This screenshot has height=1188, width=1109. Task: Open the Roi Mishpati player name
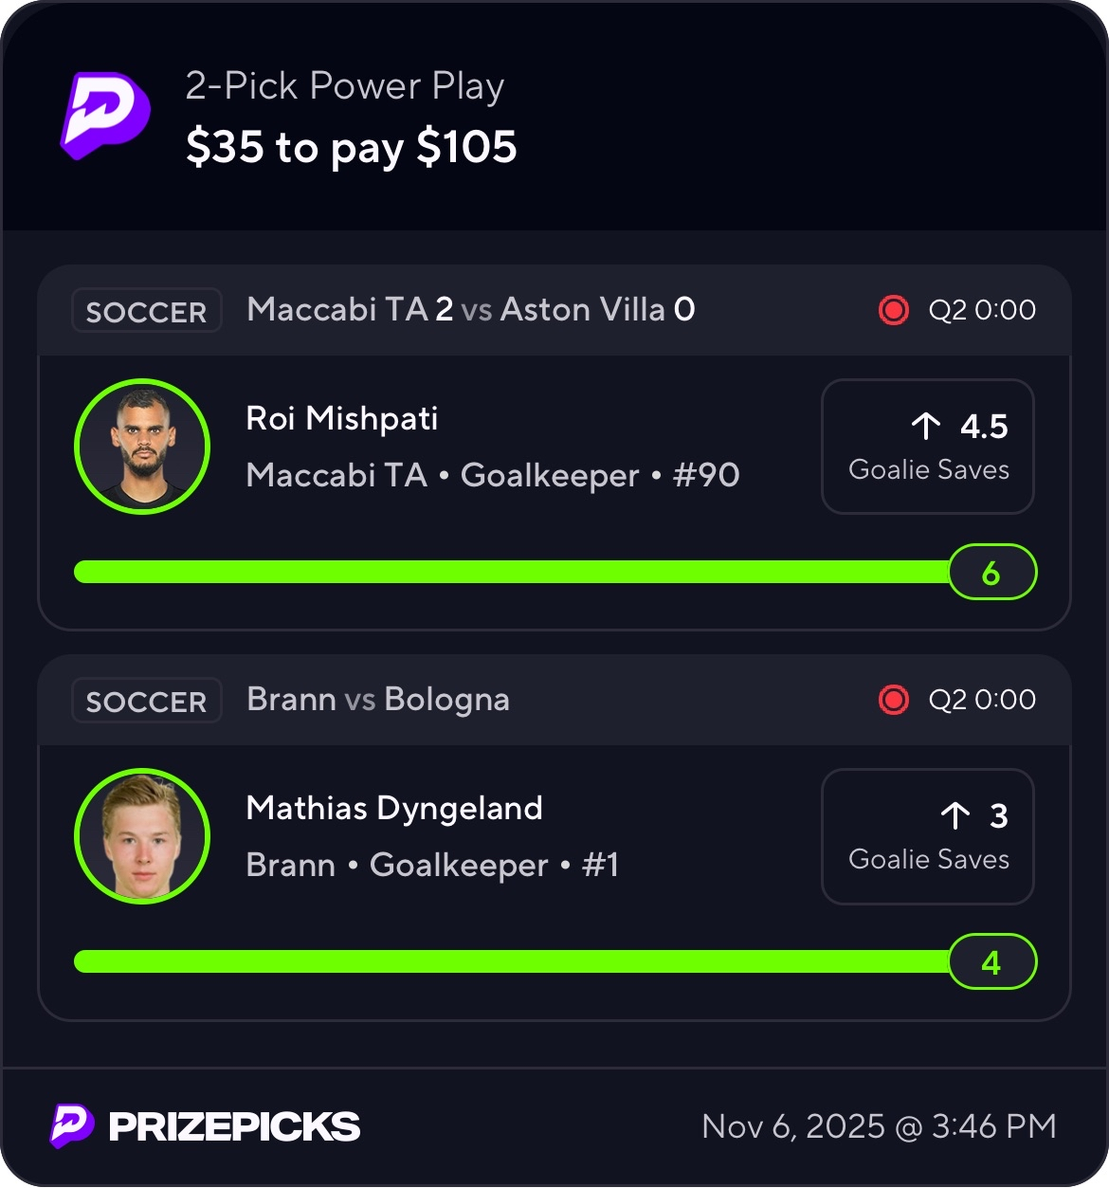click(342, 418)
